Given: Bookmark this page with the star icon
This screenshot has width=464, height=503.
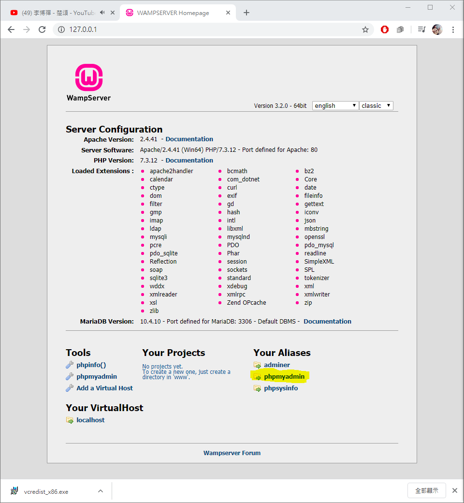Looking at the screenshot, I should click(x=365, y=30).
